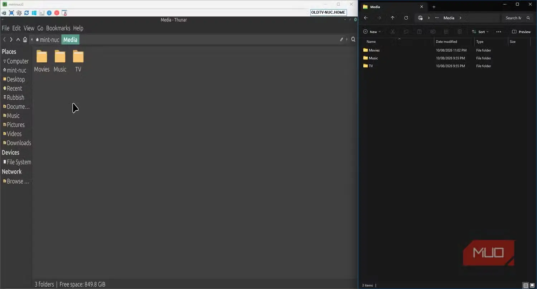The width and height of the screenshot is (537, 289).
Task: Select Videos in Thunar sidebar
Action: [13, 134]
